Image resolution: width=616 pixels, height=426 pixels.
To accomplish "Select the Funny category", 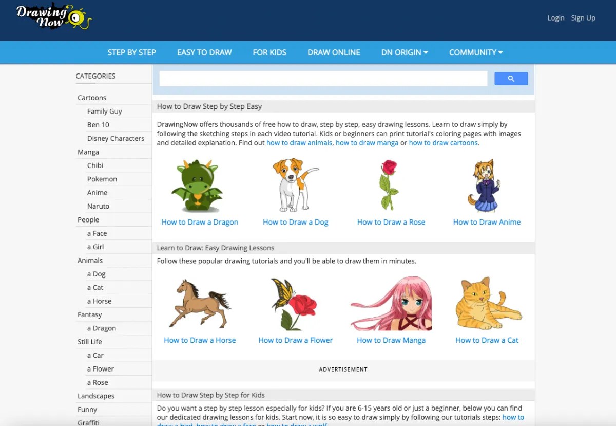I will (x=87, y=410).
